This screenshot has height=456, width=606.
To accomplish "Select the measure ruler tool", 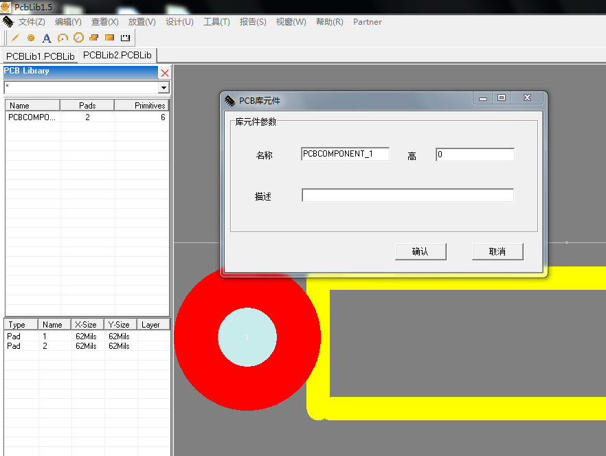I will pyautogui.click(x=125, y=38).
